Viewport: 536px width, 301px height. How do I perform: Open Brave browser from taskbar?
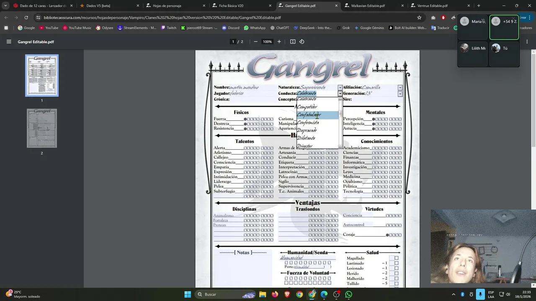(x=287, y=294)
